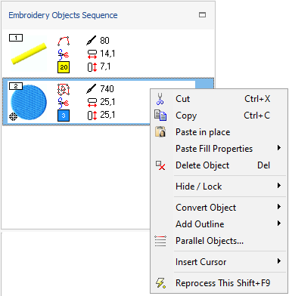
Task: Choose Cut from the context menu
Action: (219, 99)
